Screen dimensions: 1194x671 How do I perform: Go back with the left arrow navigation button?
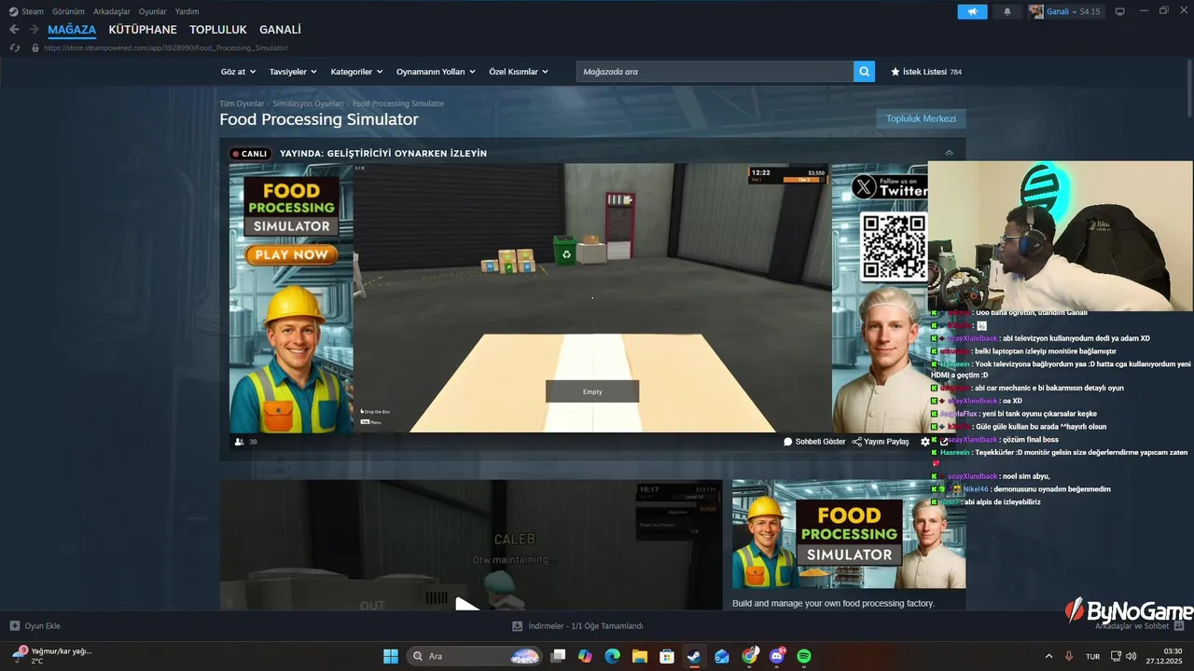point(14,30)
